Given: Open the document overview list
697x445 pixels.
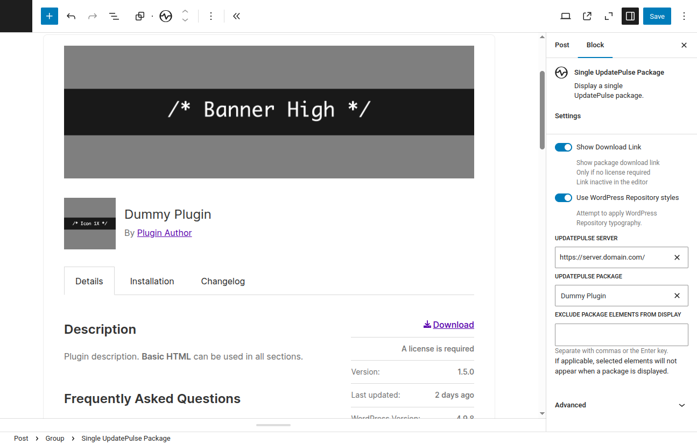Looking at the screenshot, I should coord(114,16).
